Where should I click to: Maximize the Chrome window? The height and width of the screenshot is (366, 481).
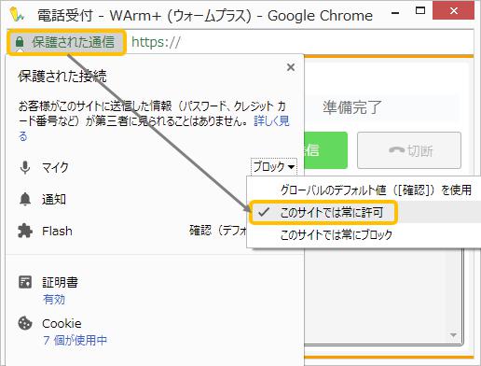click(x=420, y=11)
